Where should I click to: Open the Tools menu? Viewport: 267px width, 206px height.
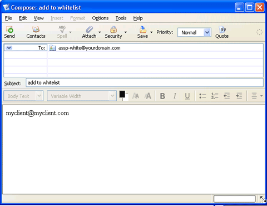click(121, 18)
